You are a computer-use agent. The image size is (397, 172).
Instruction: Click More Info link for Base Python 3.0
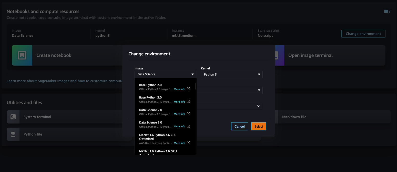click(x=179, y=102)
